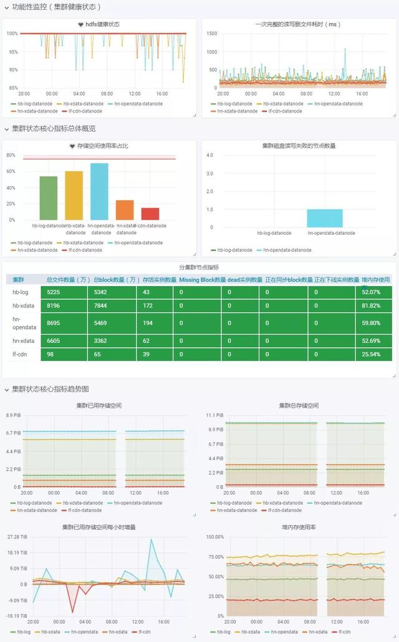
Task: Sort table by 存活实例数量 header
Action: tap(160, 280)
